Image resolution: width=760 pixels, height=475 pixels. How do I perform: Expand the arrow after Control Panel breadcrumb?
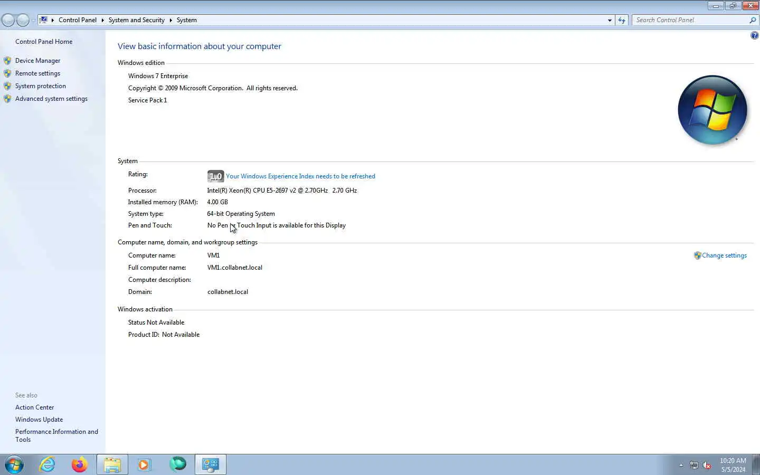click(x=102, y=20)
